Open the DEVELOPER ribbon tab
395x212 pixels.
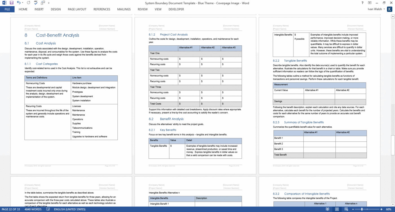[x=176, y=9]
